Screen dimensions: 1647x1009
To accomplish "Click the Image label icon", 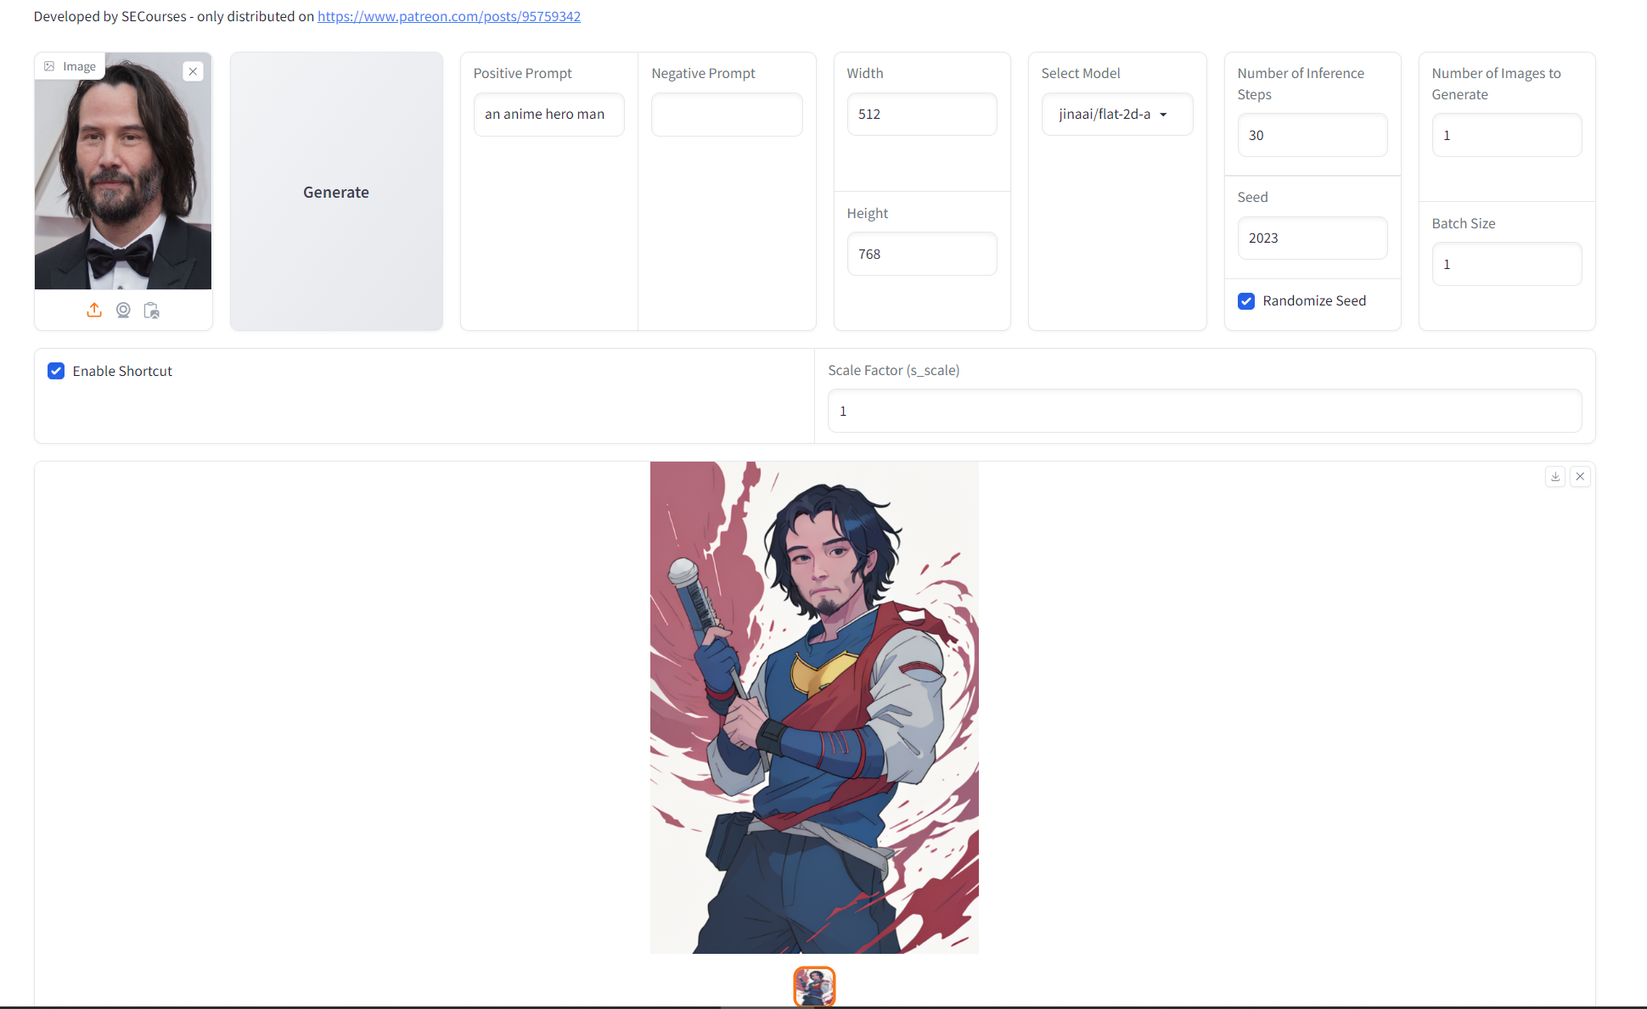I will [50, 66].
